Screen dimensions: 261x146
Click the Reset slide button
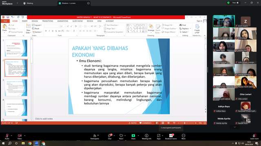(x=36, y=28)
